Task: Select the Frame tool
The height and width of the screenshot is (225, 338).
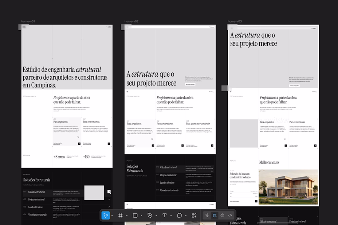Action: pos(120,215)
